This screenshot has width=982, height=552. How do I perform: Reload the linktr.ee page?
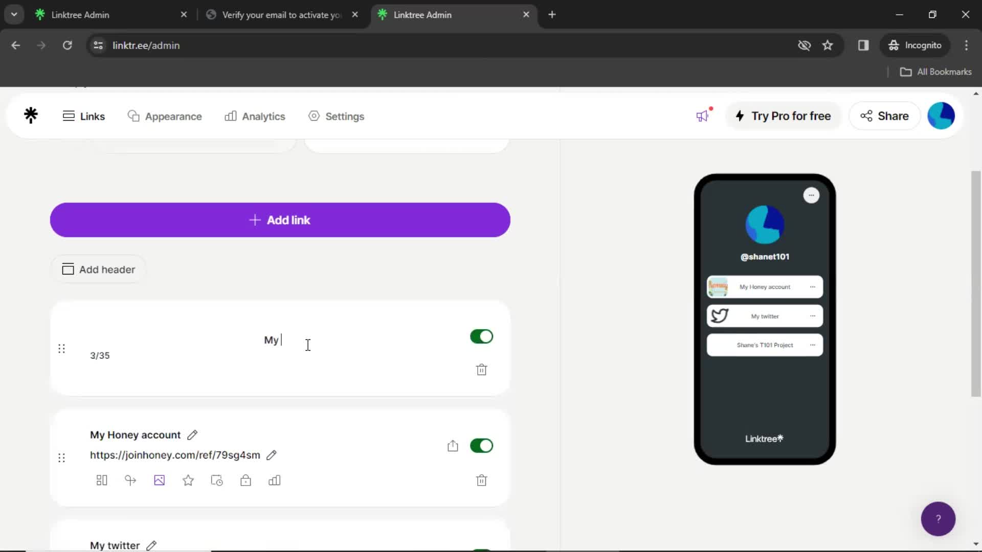coord(67,45)
